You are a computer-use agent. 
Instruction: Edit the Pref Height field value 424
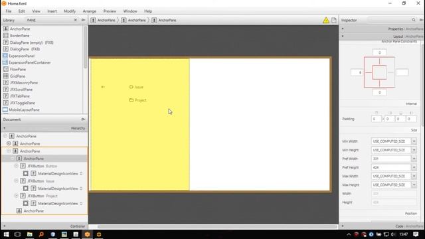click(x=391, y=167)
